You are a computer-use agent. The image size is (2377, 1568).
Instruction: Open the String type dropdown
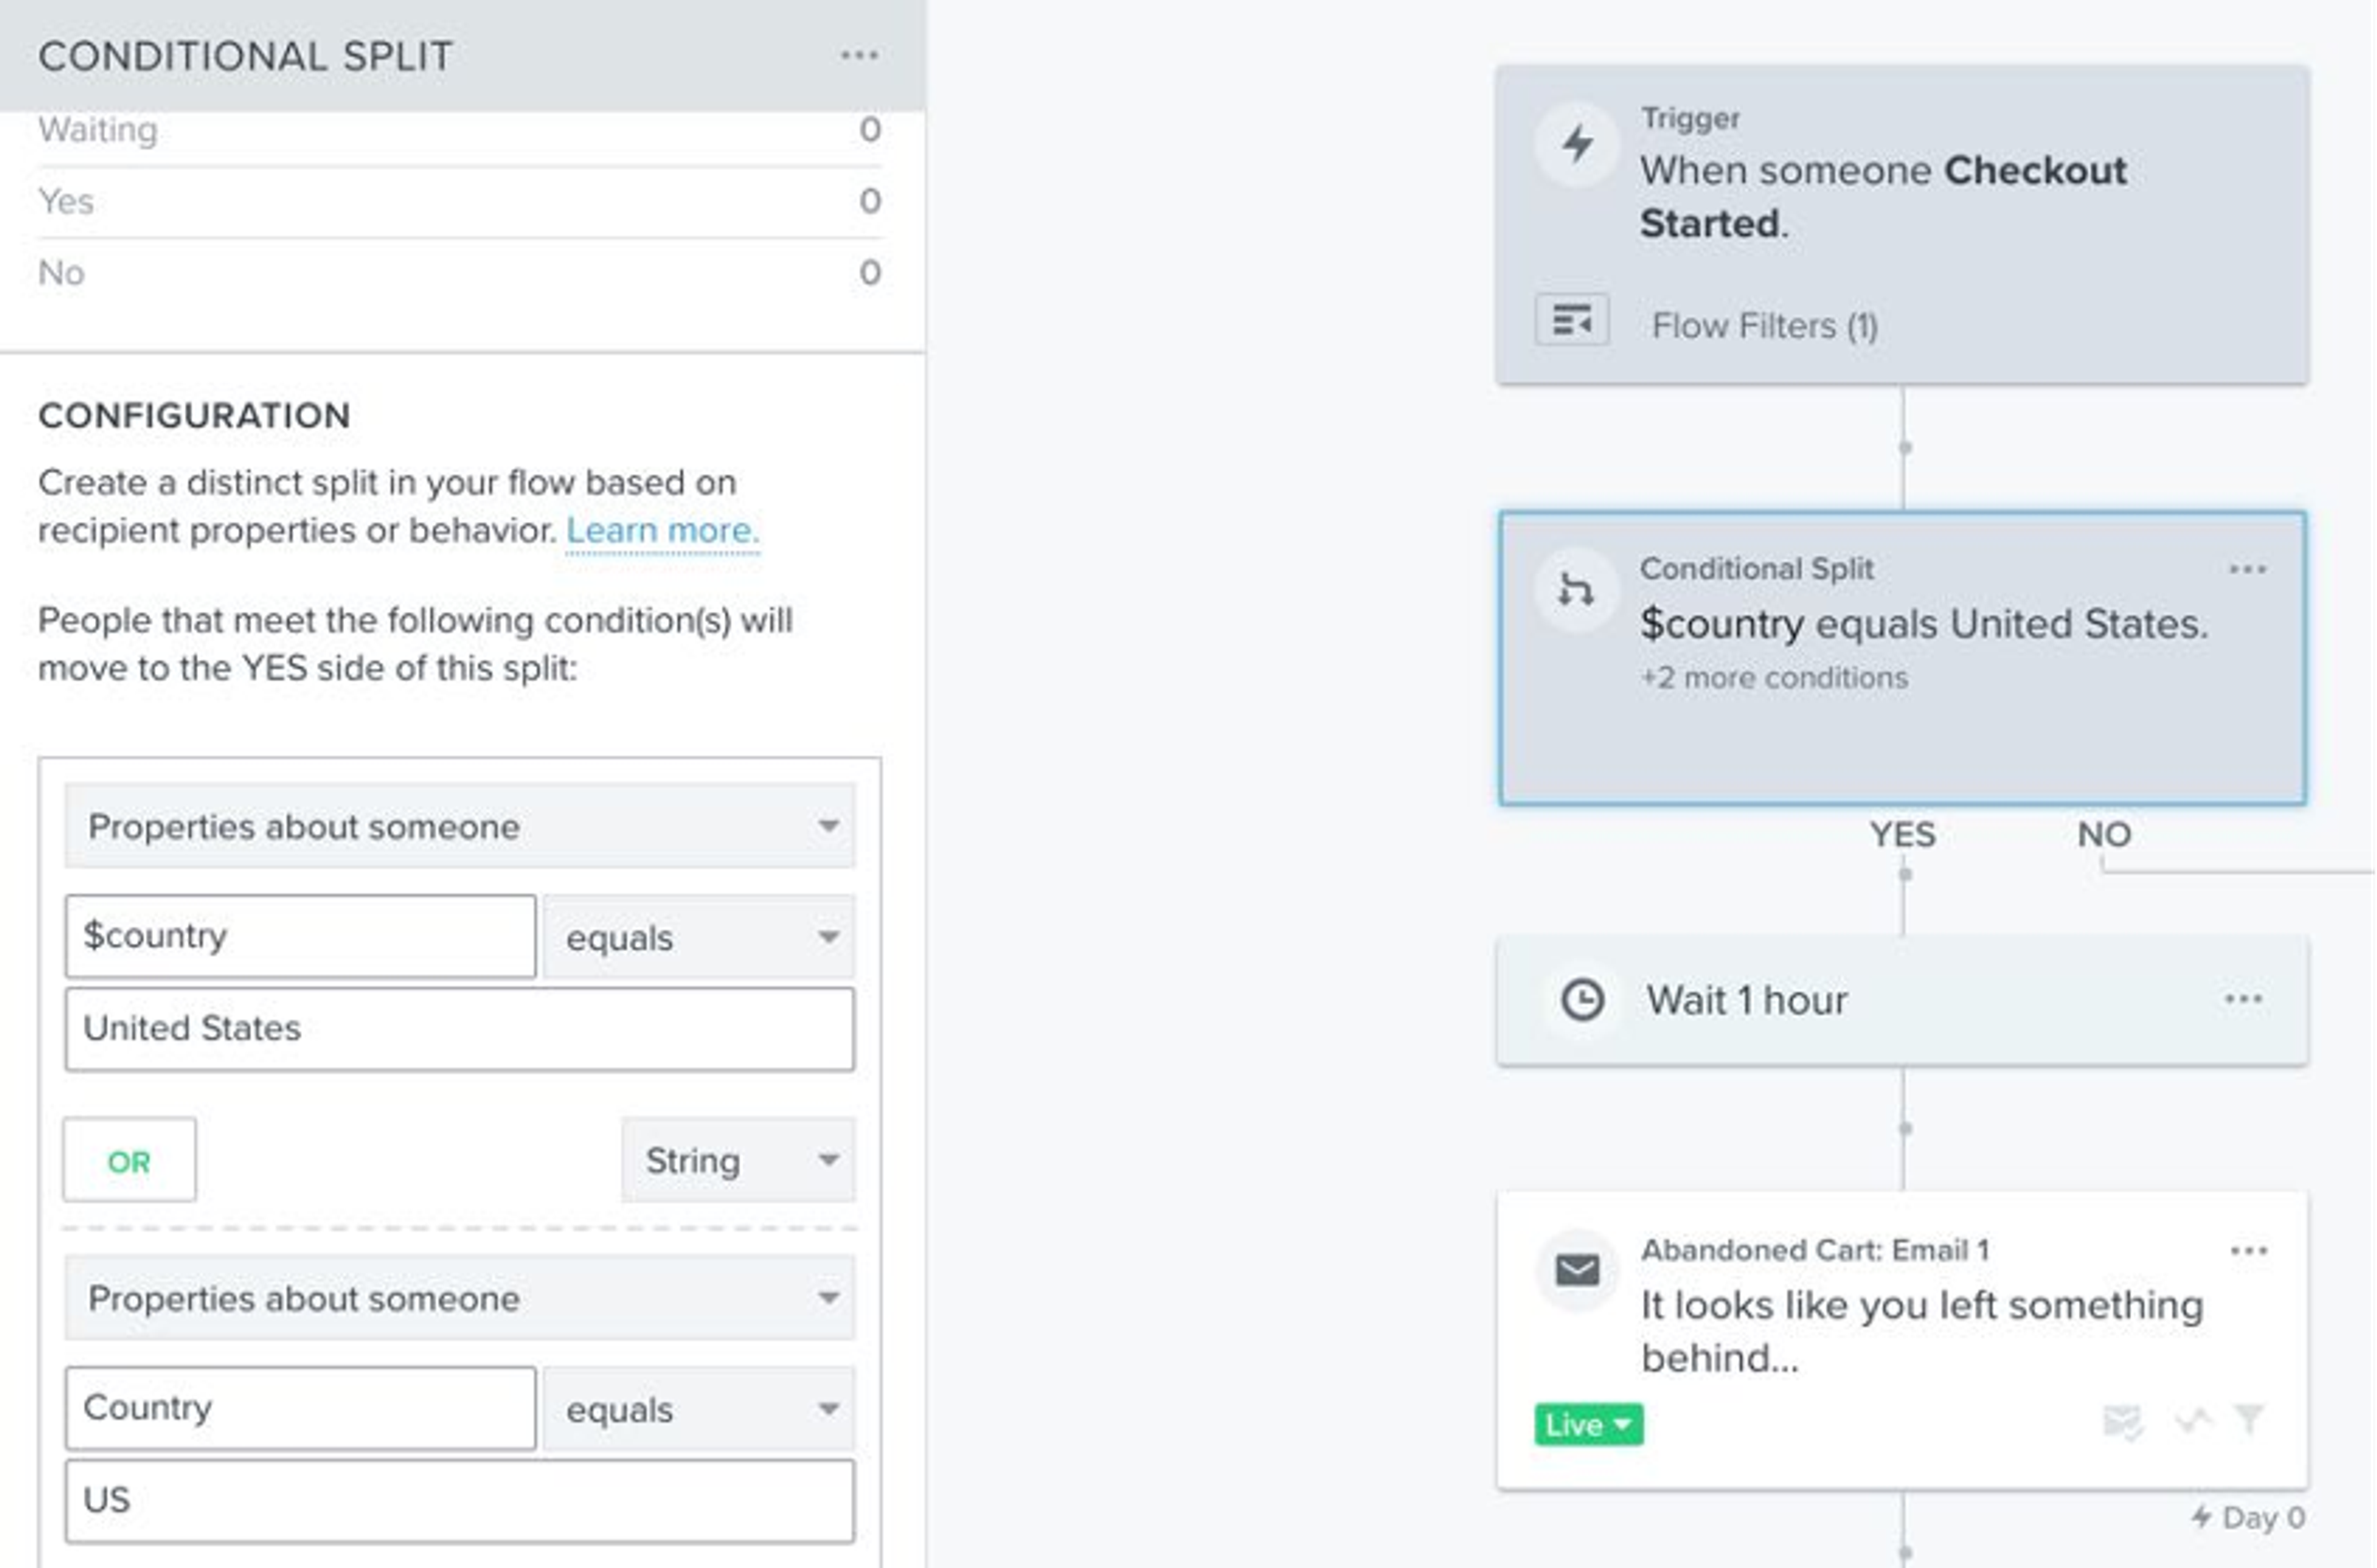[737, 1160]
